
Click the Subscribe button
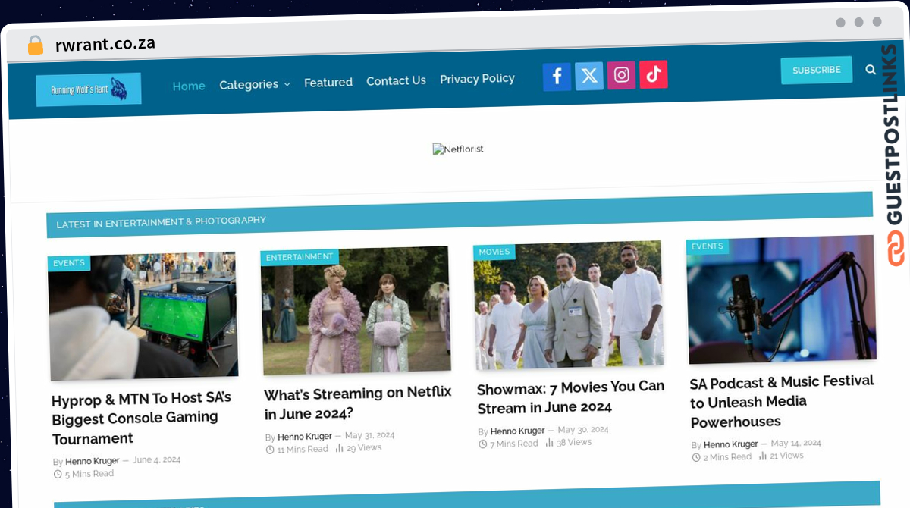point(817,70)
